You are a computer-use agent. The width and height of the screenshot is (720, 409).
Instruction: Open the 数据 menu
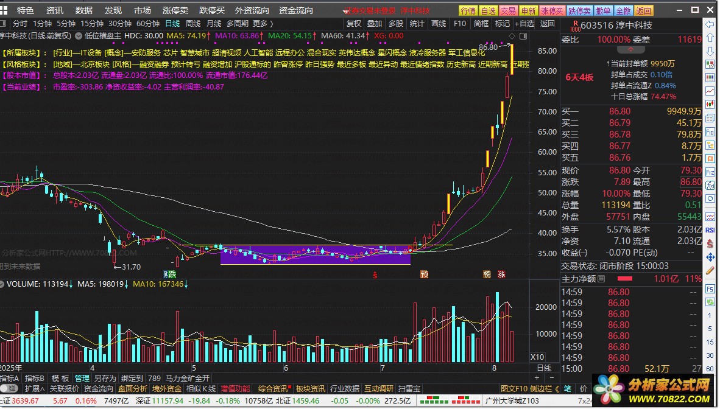(x=84, y=10)
